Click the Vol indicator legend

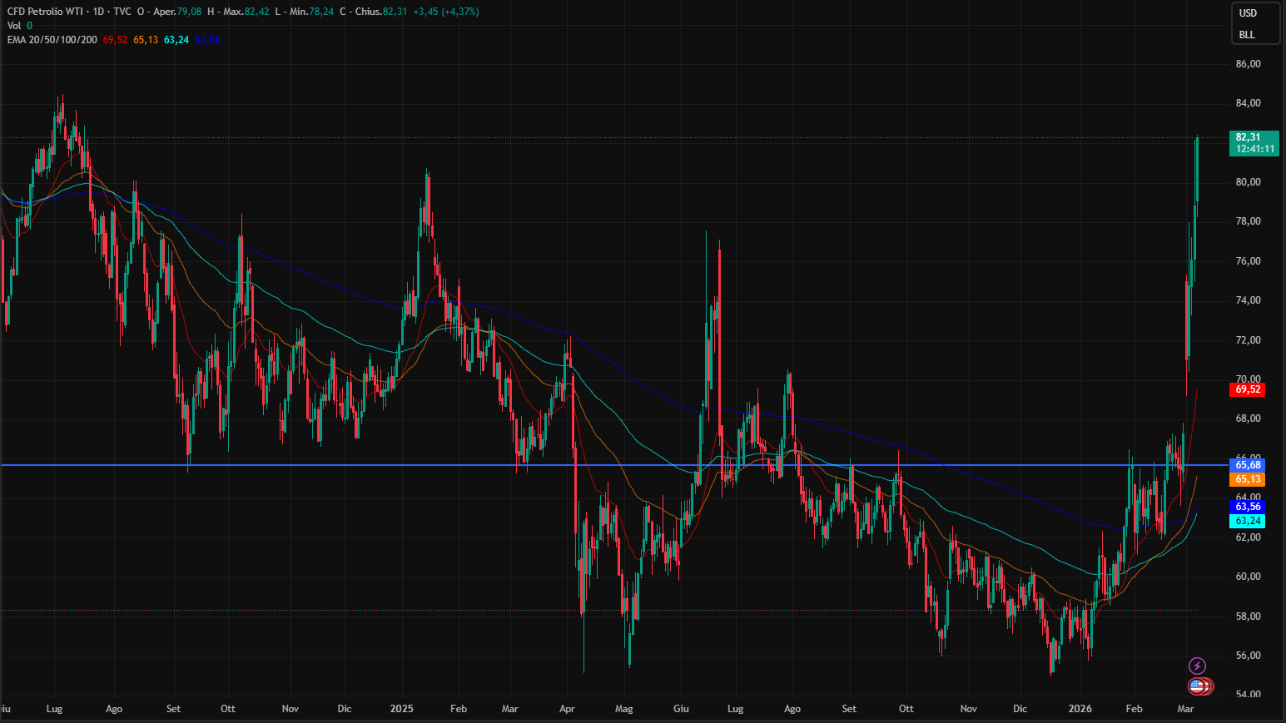pos(14,26)
